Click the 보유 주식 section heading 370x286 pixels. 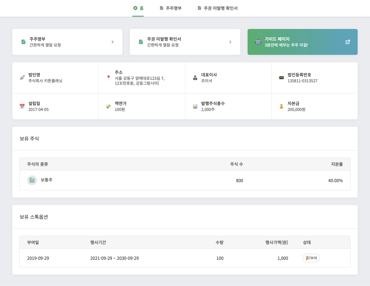click(x=29, y=139)
